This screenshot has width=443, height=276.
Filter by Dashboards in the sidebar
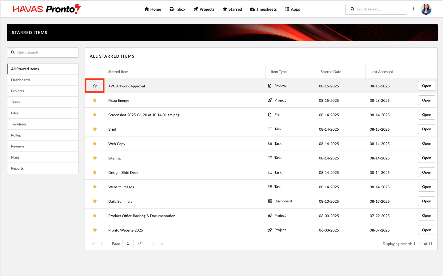click(x=21, y=80)
